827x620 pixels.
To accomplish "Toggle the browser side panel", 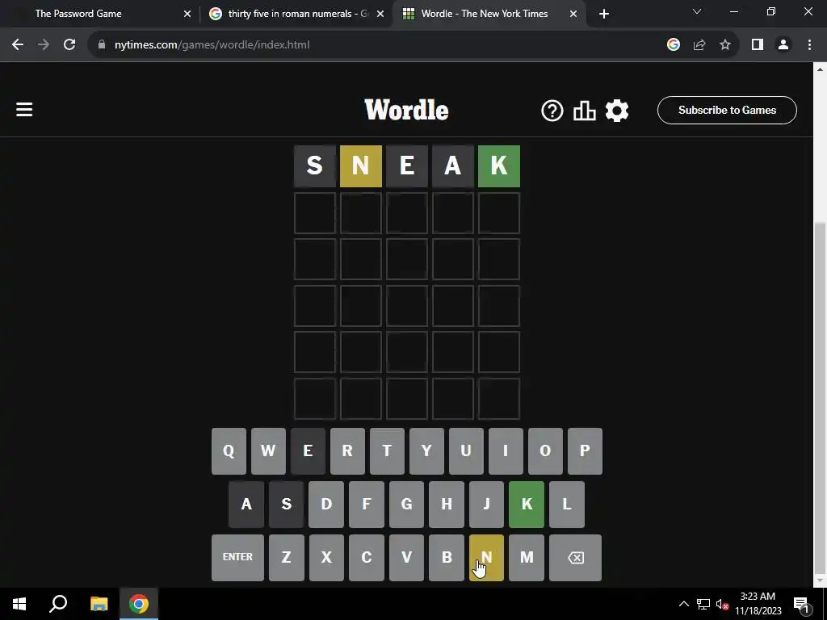I will coord(758,45).
